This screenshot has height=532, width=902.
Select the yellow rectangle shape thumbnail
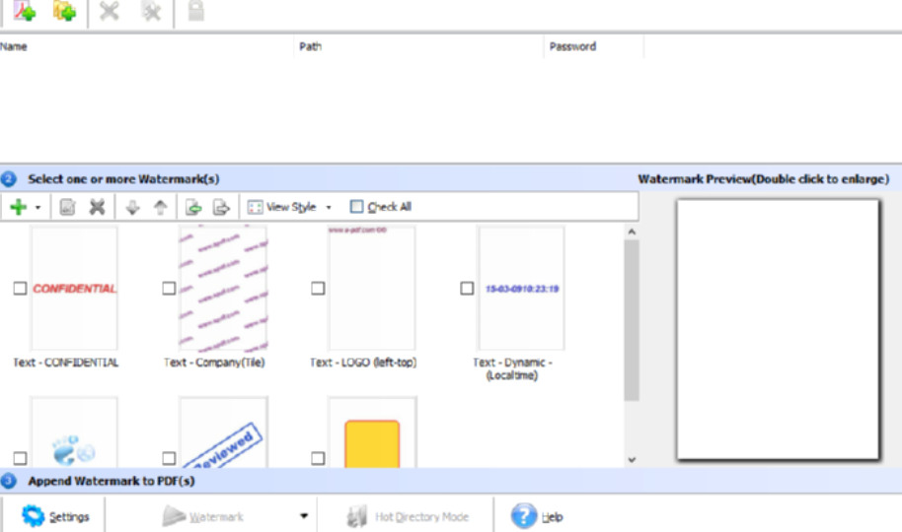click(x=372, y=432)
